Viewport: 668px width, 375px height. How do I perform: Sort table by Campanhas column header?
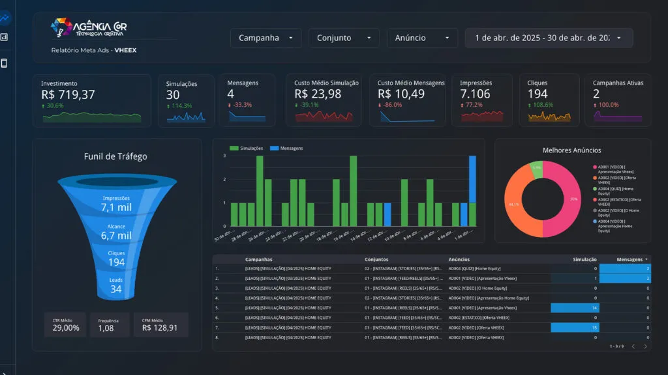point(258,259)
